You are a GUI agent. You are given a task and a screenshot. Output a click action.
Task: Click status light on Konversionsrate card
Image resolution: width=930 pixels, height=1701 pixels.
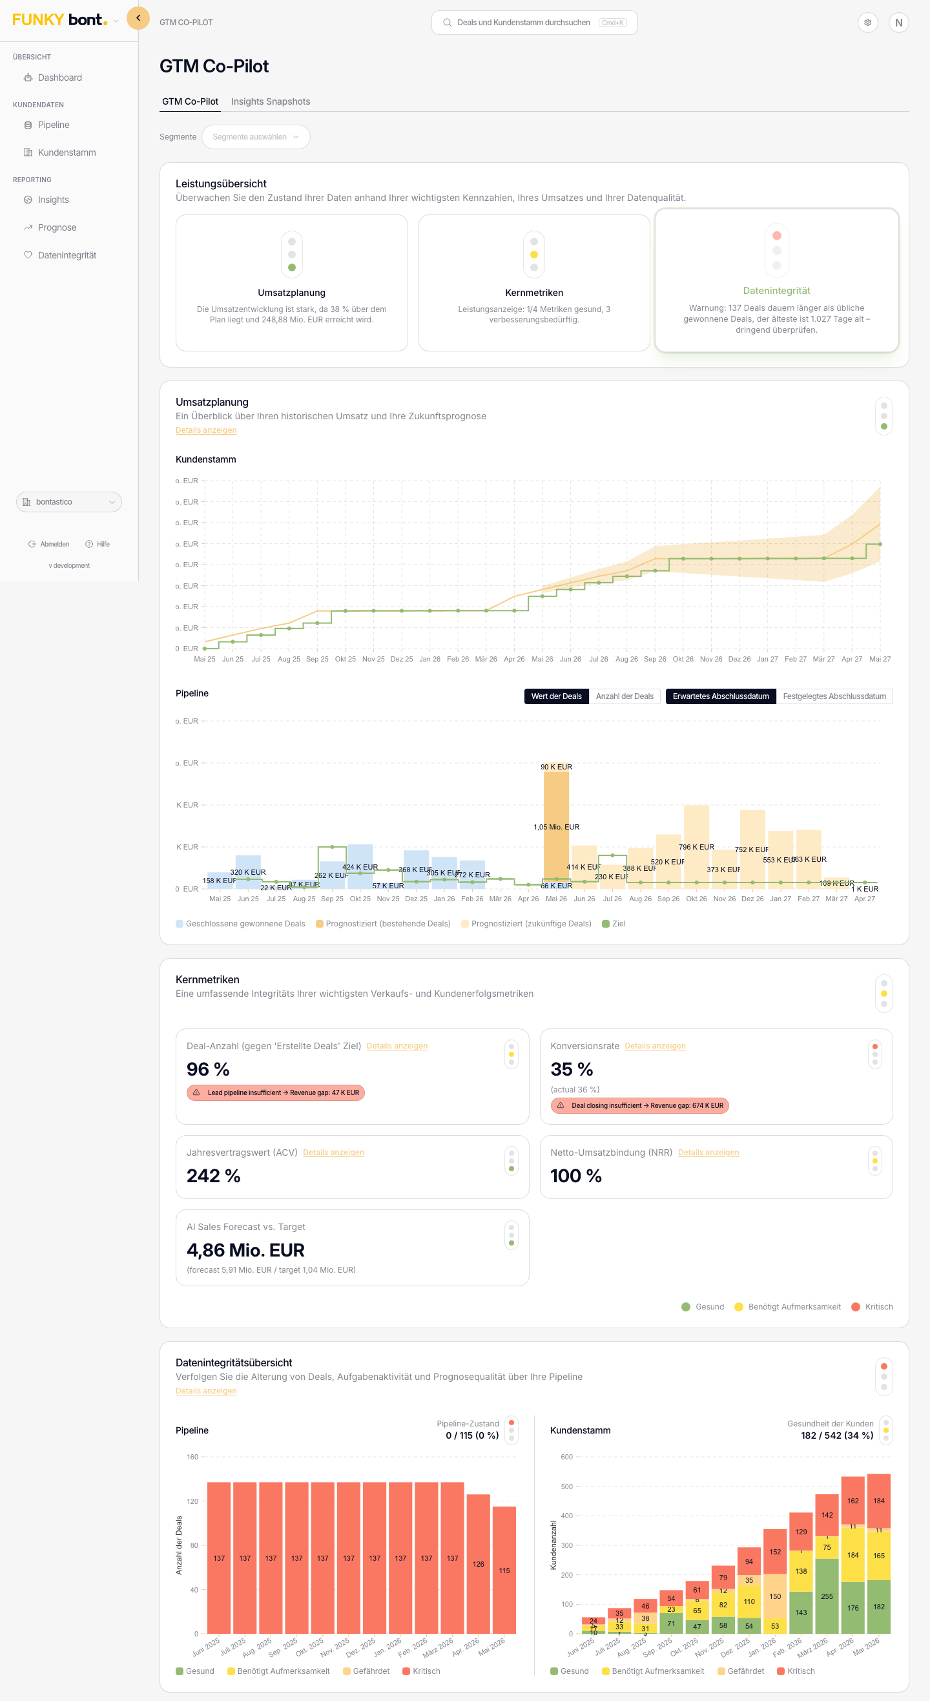click(x=875, y=1054)
